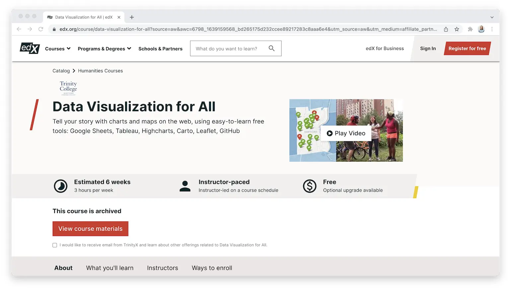
Task: Click the Register for free button
Action: coord(467,48)
